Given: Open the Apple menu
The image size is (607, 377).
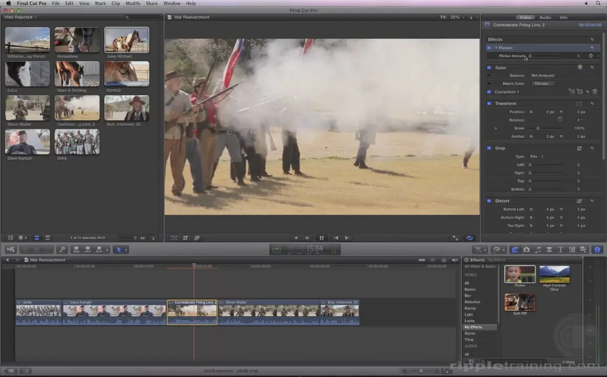Looking at the screenshot, I should (x=8, y=4).
